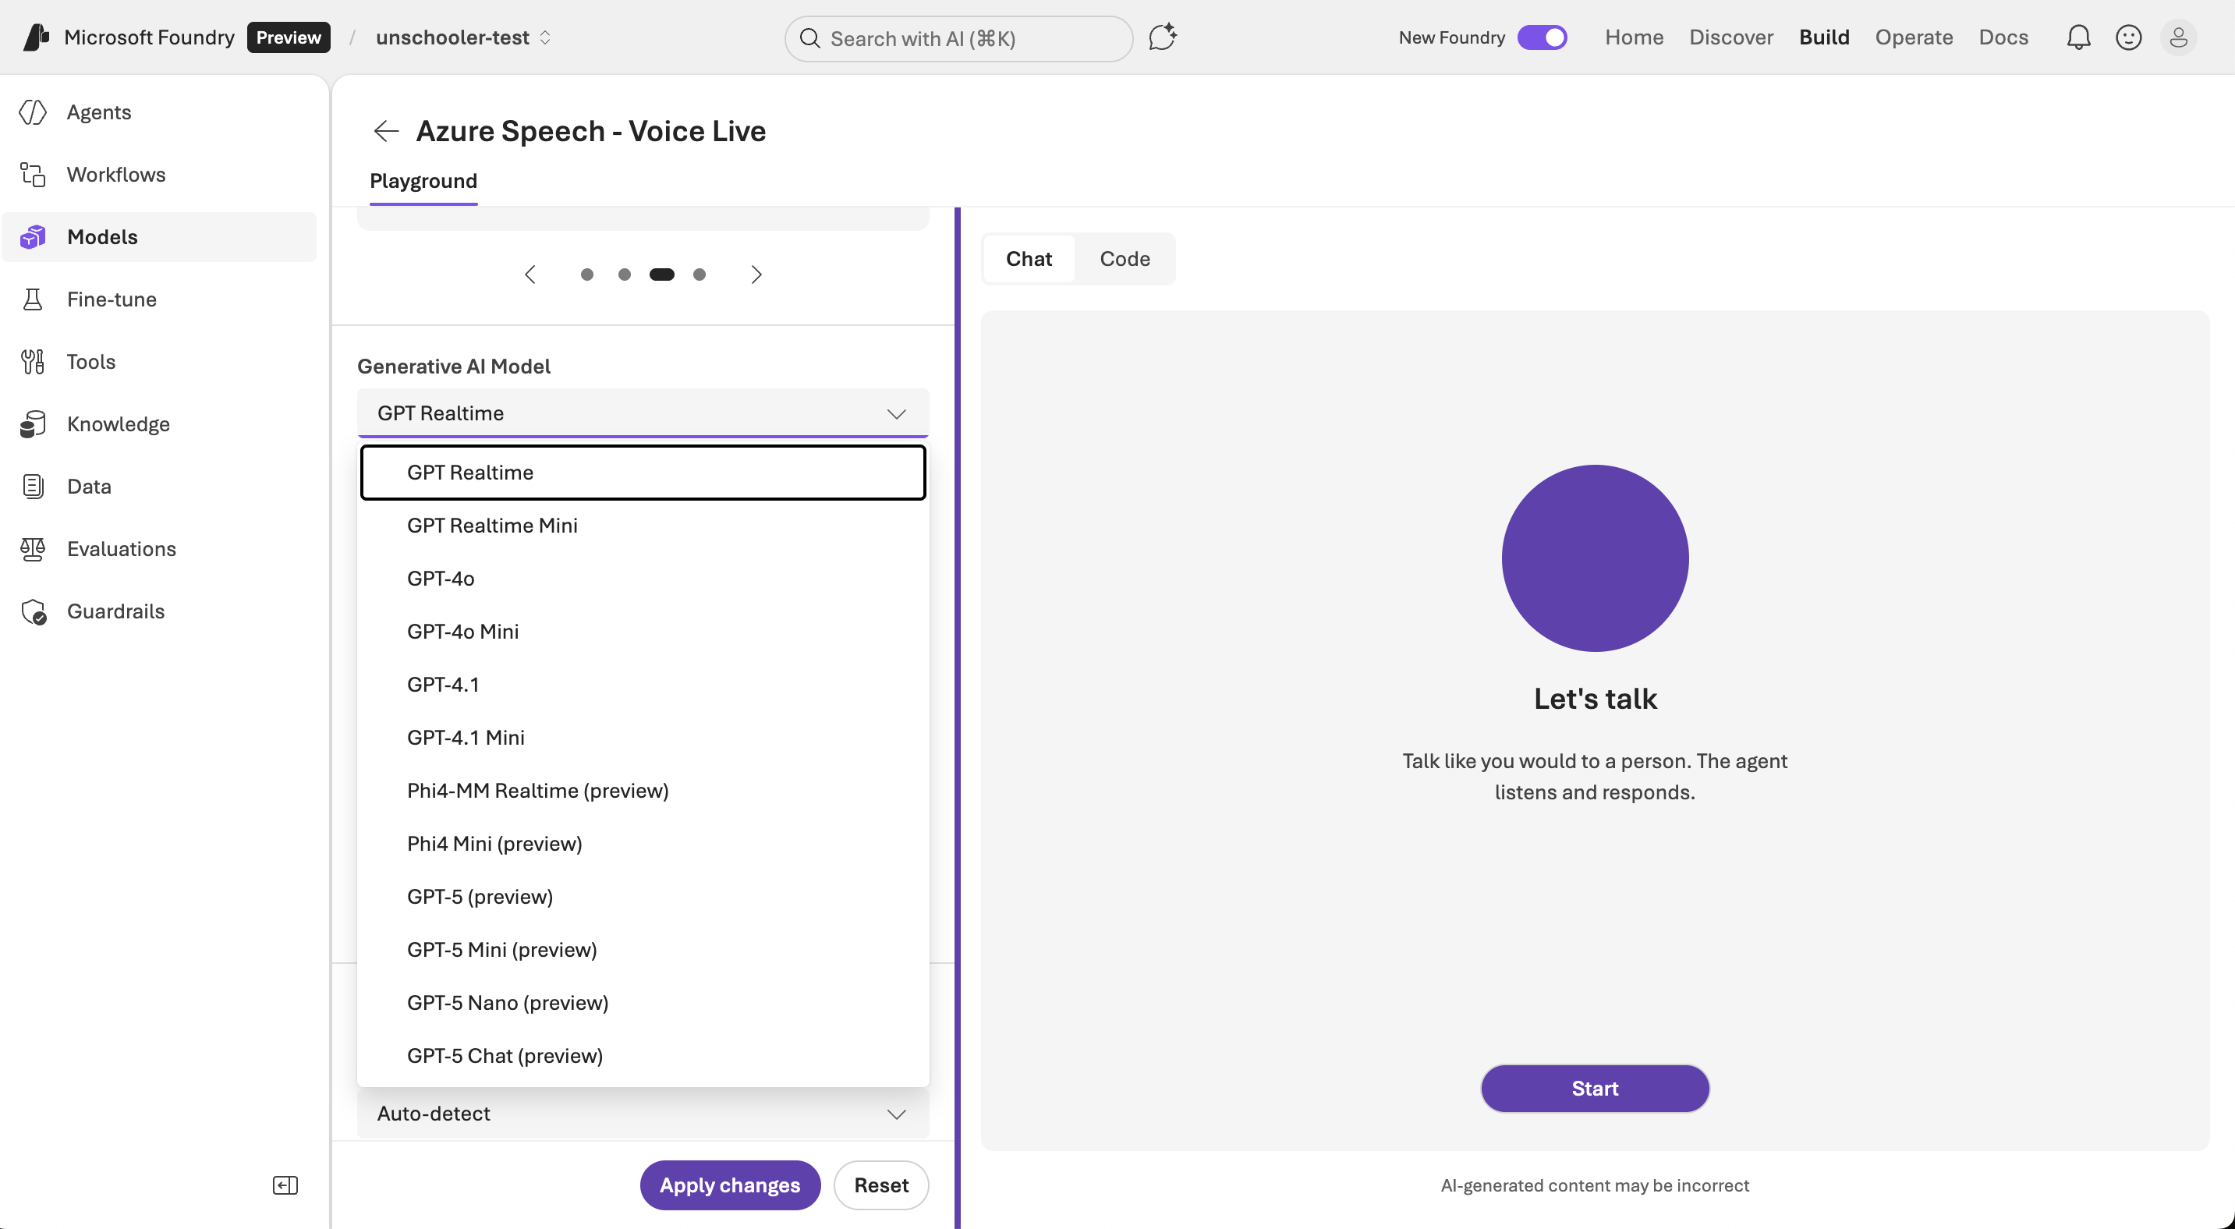This screenshot has height=1229, width=2235.
Task: Open the Evaluations sidebar item
Action: [122, 549]
